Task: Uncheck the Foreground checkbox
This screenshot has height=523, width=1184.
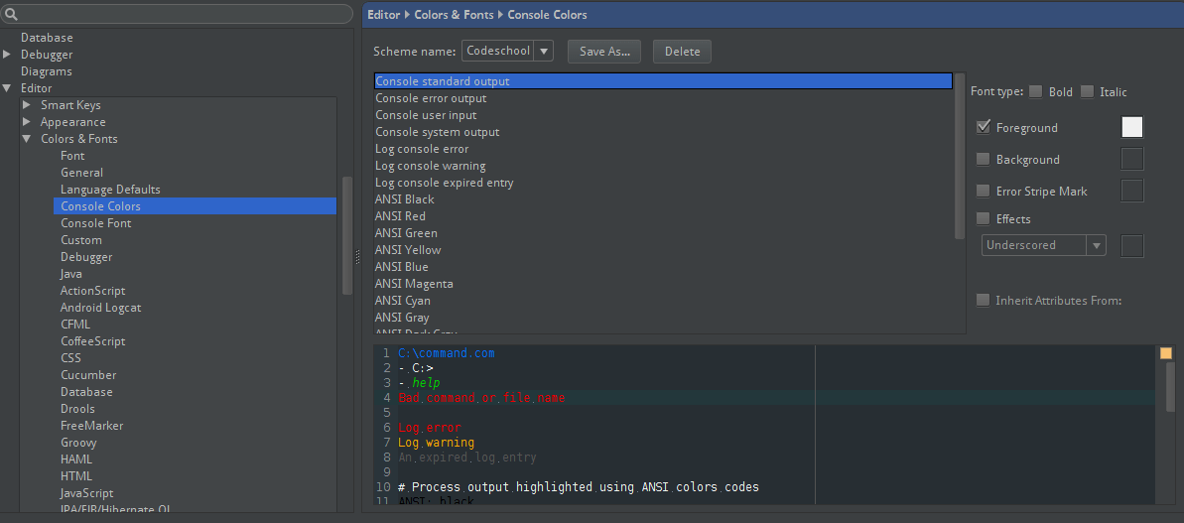Action: [984, 127]
